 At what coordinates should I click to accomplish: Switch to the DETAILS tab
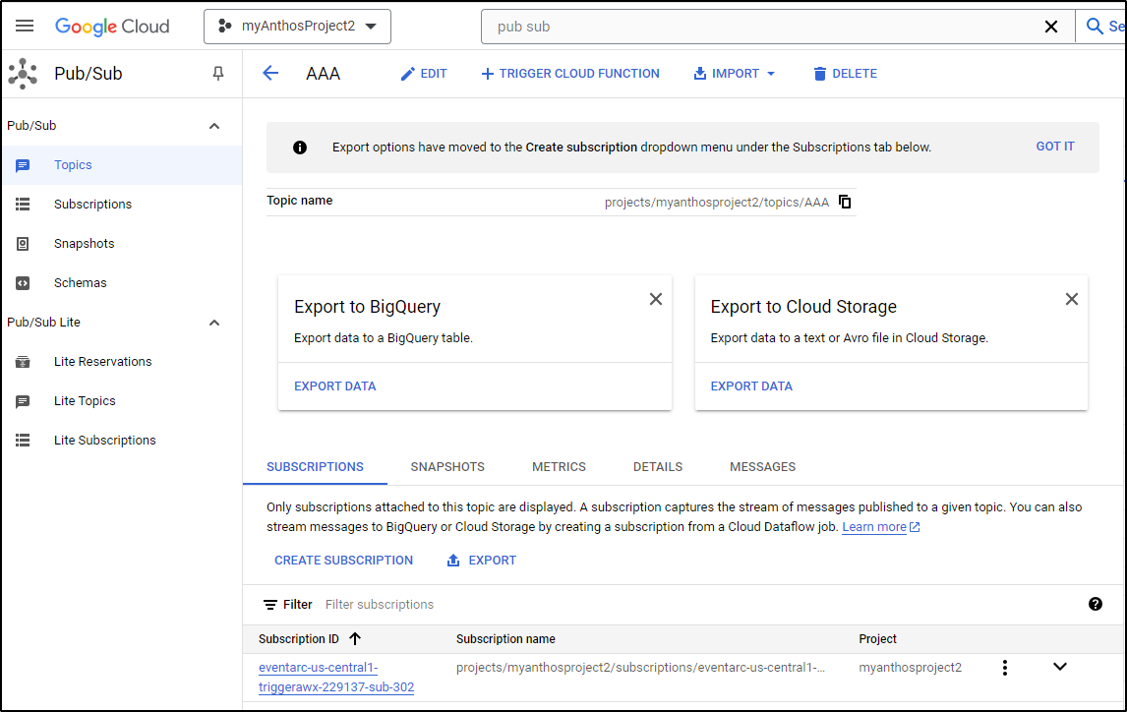pyautogui.click(x=658, y=467)
